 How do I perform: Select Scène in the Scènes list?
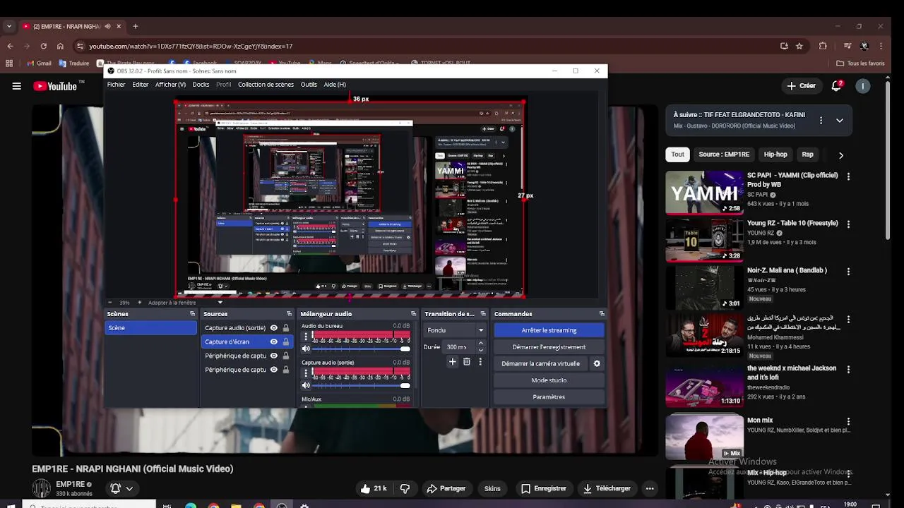click(150, 327)
